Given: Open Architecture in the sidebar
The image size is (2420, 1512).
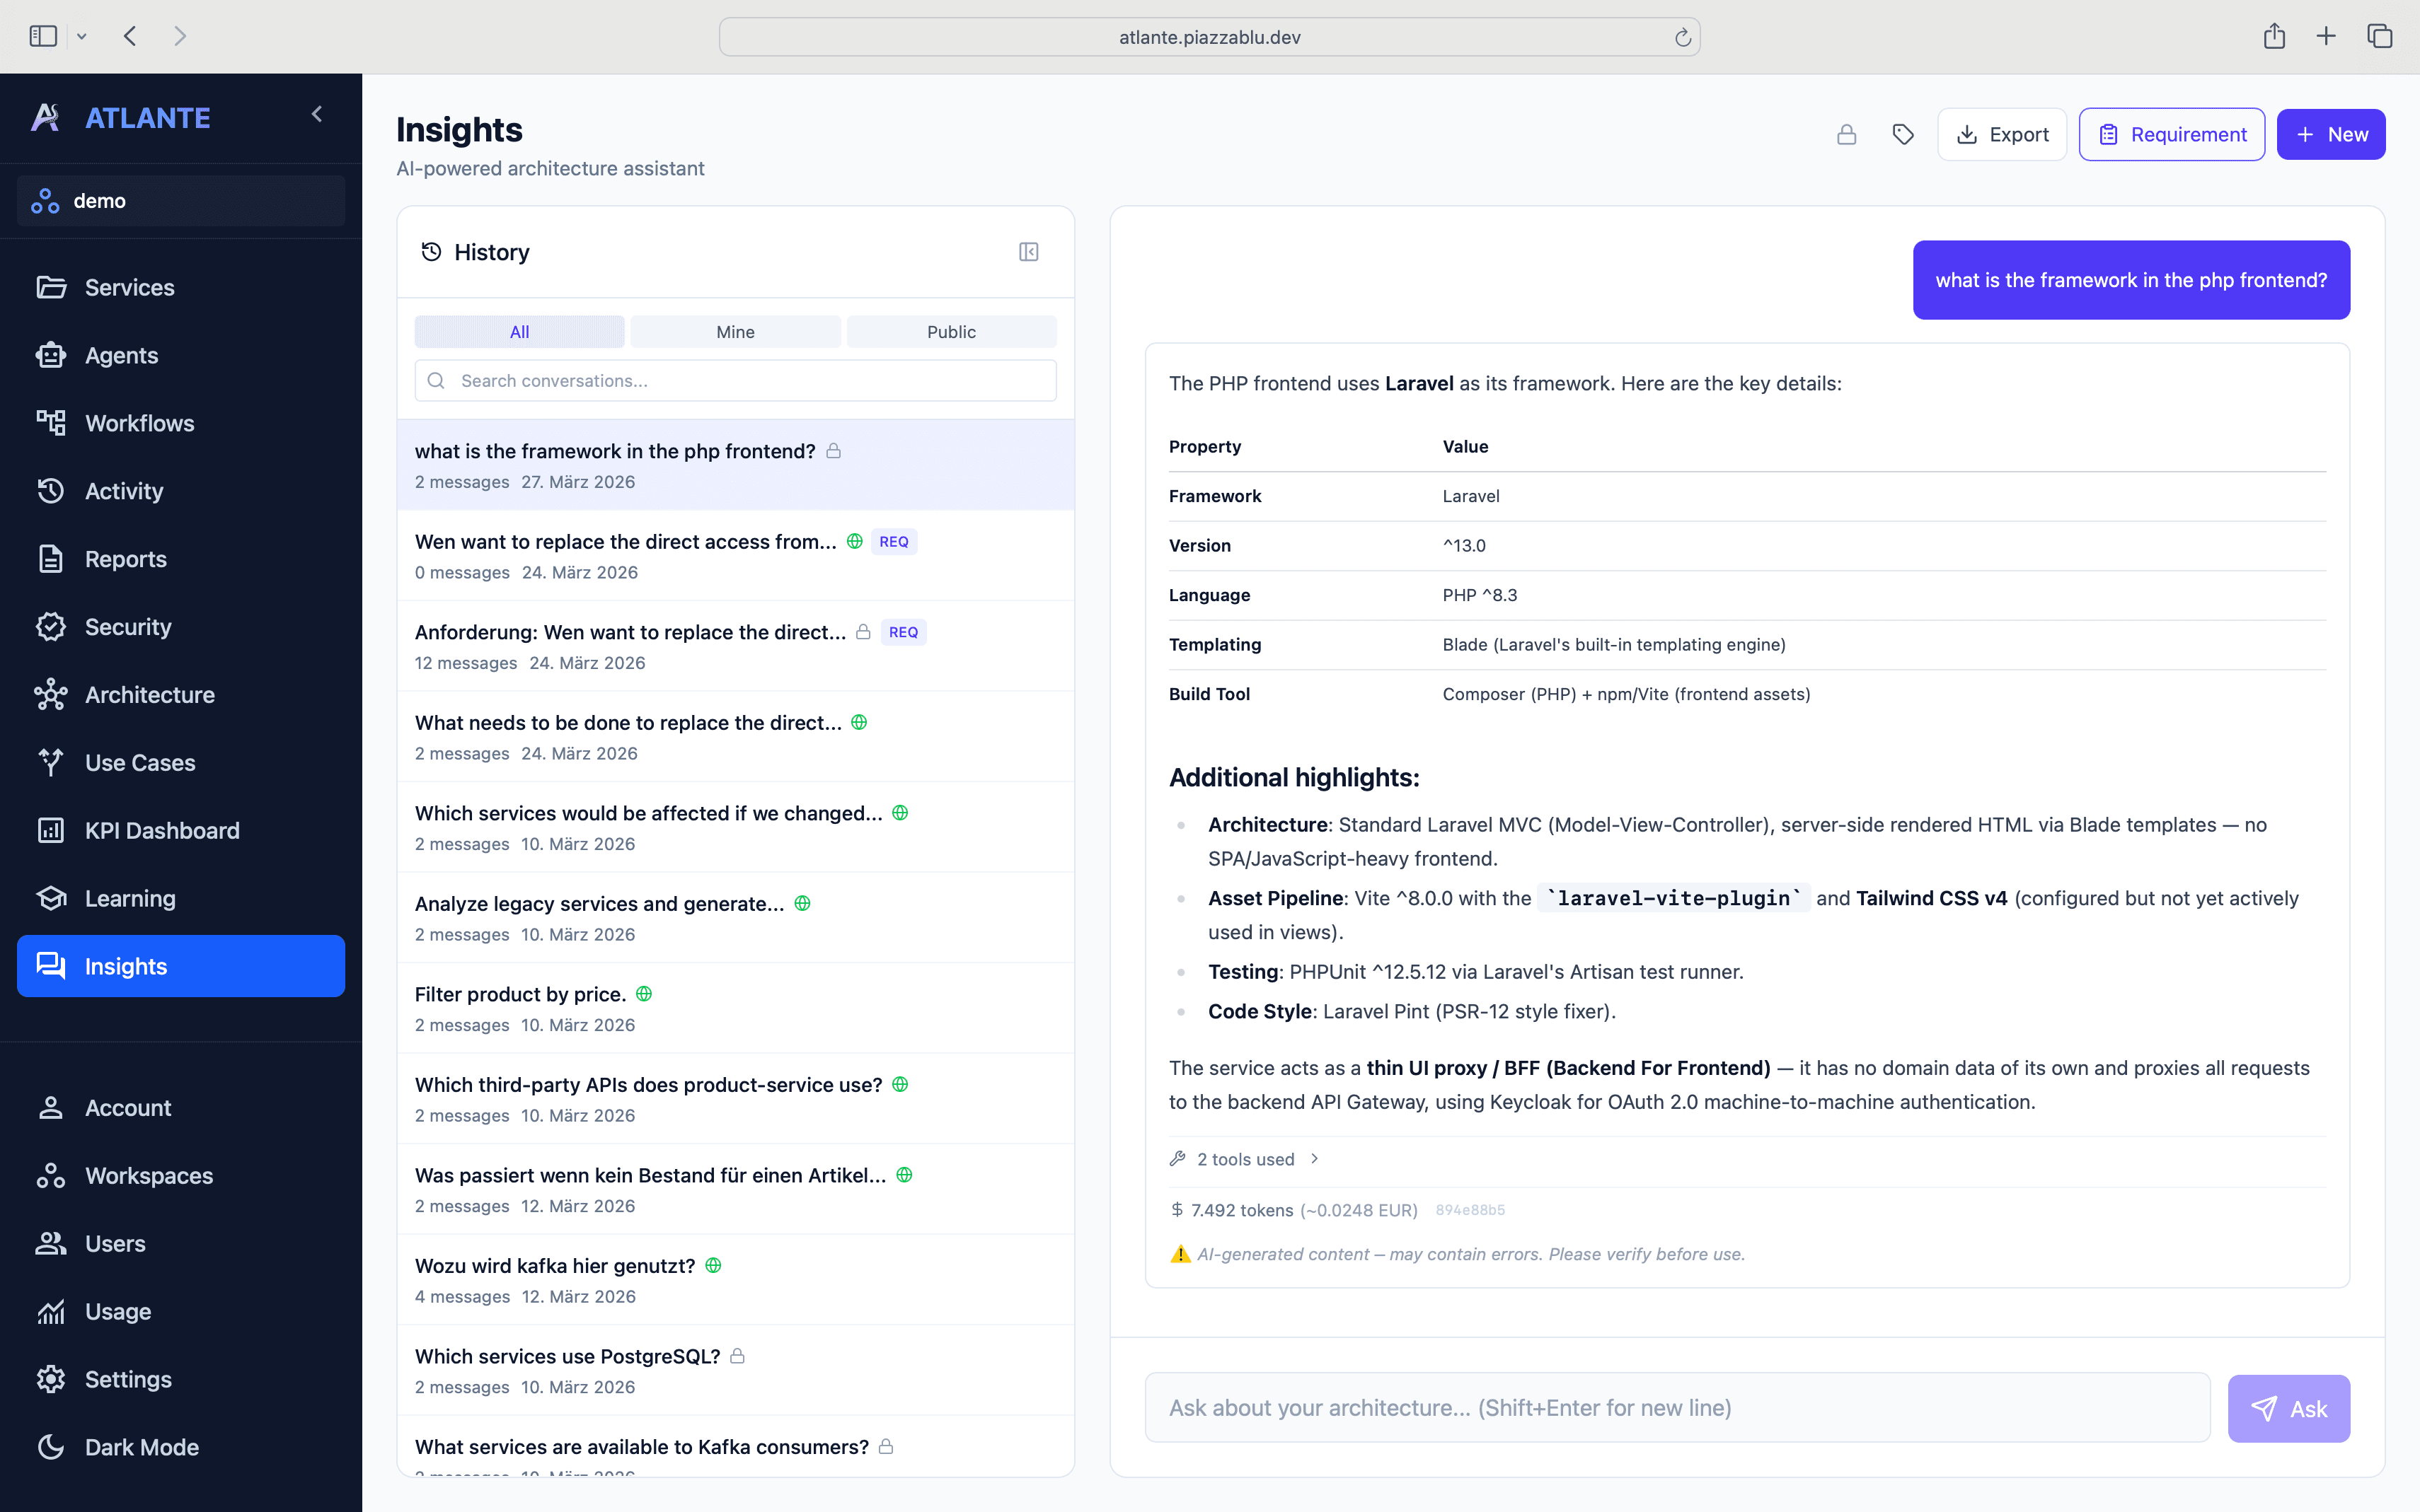Looking at the screenshot, I should point(149,694).
